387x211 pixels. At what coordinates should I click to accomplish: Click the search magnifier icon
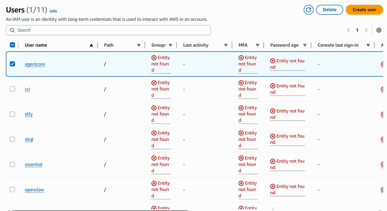[x=12, y=30]
